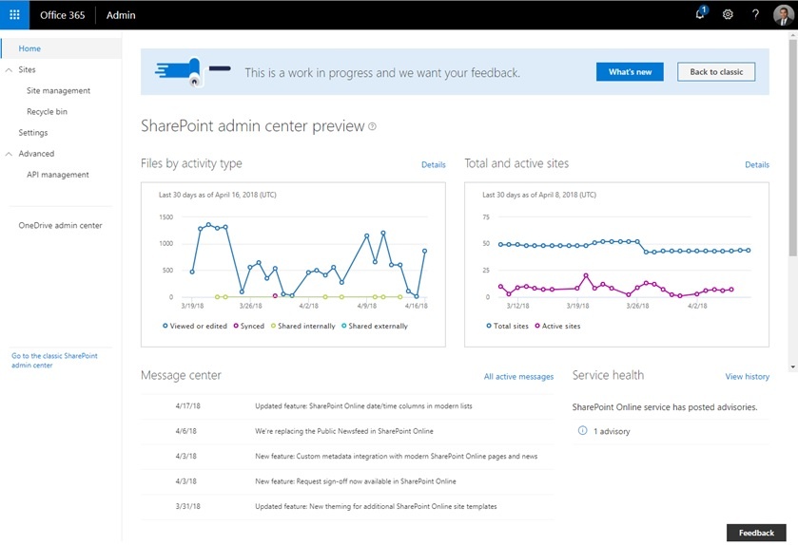Open the user profile picture menu
The image size is (798, 545).
[783, 15]
